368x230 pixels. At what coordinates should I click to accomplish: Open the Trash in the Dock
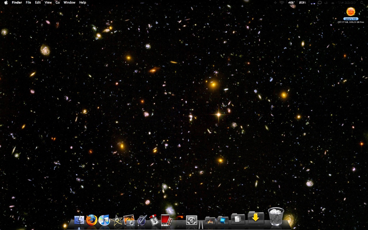(276, 216)
